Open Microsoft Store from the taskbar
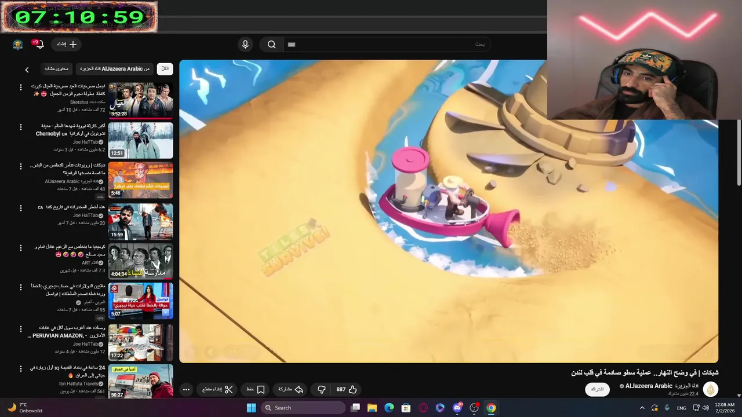Image resolution: width=742 pixels, height=417 pixels. click(406, 408)
